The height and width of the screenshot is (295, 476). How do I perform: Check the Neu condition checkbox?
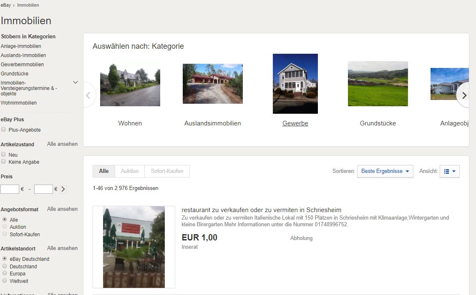[3, 154]
